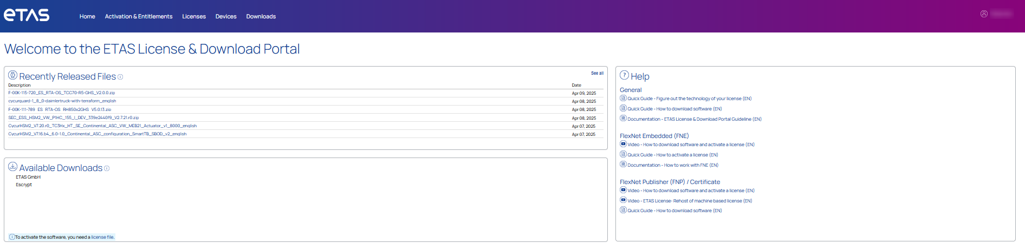The height and width of the screenshot is (249, 1025).
Task: Click the Available Downloads download icon
Action: click(12, 167)
